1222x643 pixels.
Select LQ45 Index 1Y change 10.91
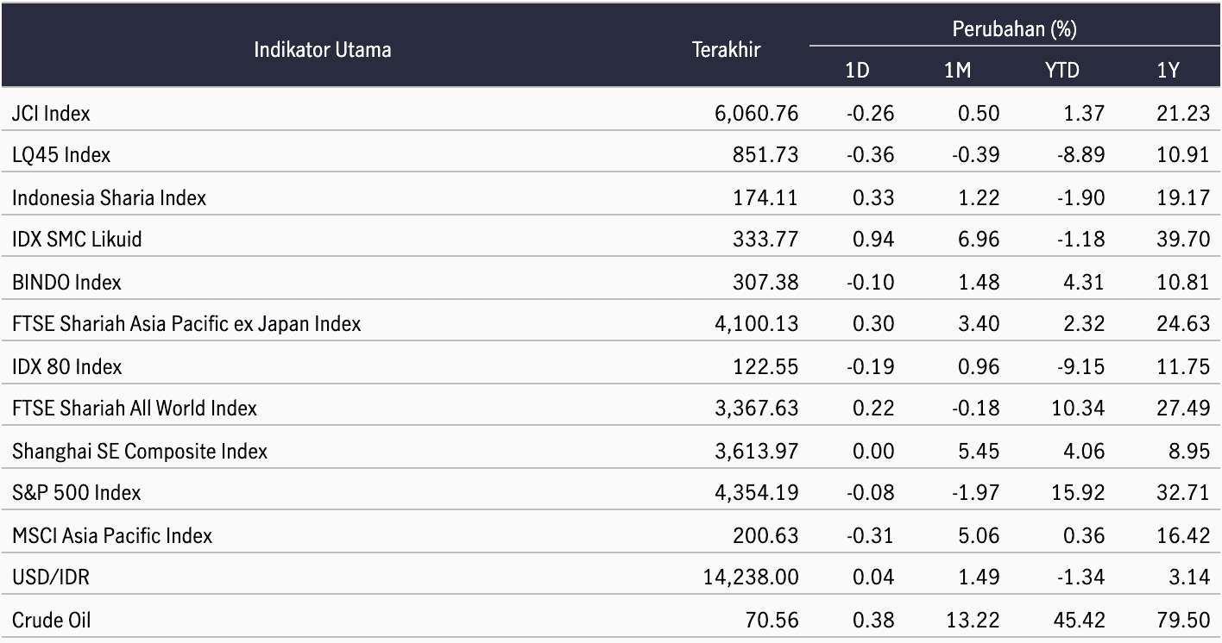coord(1185,155)
